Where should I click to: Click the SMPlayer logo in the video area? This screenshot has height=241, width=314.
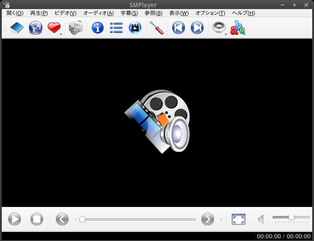pos(157,122)
